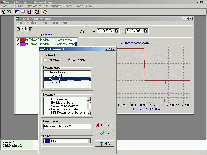
Task: Click the magenta color swatch in legend
Action: coord(23,44)
